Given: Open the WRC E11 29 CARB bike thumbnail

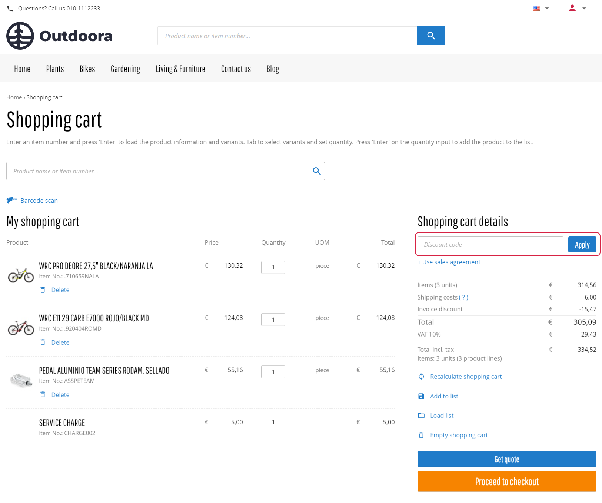Looking at the screenshot, I should (21, 328).
